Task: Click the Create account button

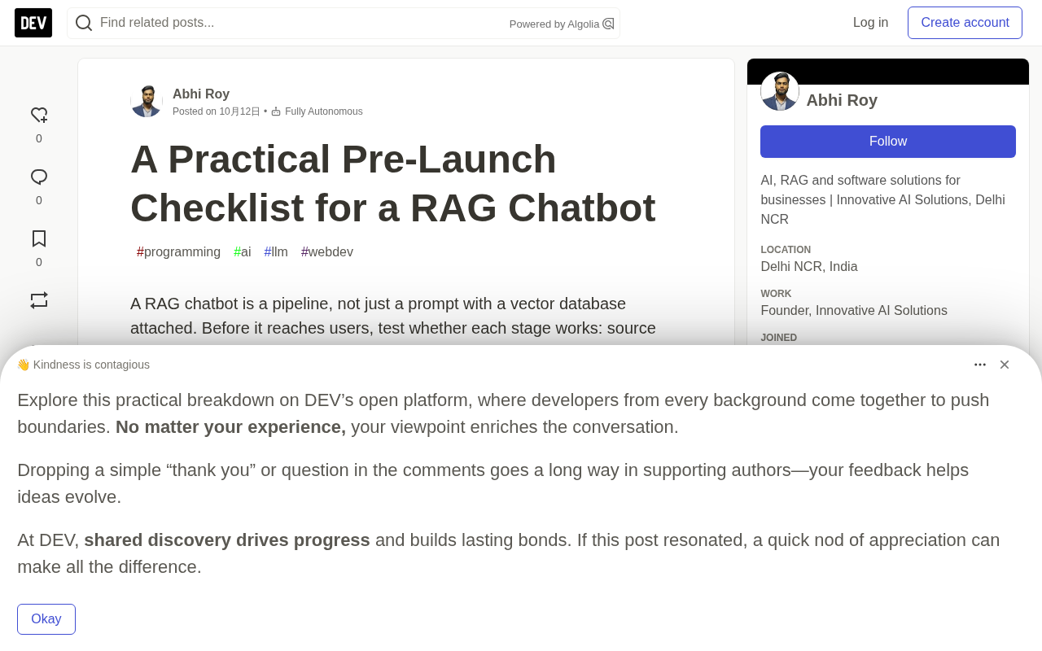Action: coord(965,23)
